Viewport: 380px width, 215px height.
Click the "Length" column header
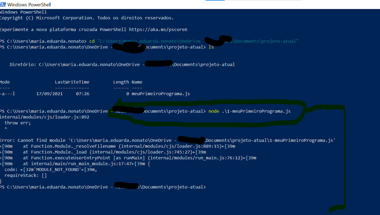pyautogui.click(x=121, y=82)
